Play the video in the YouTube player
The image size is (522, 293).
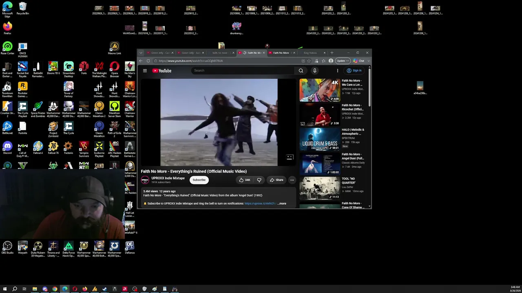pos(219,122)
